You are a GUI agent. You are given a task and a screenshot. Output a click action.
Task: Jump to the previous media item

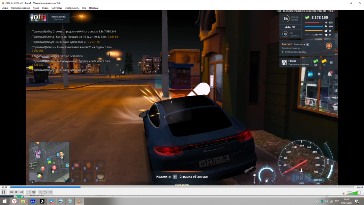click(x=11, y=192)
